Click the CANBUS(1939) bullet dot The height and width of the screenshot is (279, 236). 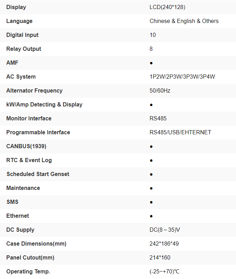click(151, 146)
